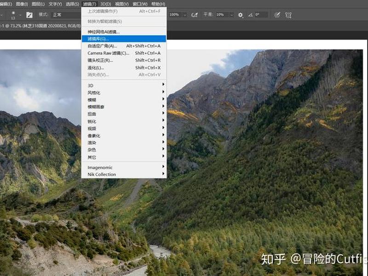Choose 滤镜库(G)... highlighted entry
The height and width of the screenshot is (276, 368).
[124, 39]
